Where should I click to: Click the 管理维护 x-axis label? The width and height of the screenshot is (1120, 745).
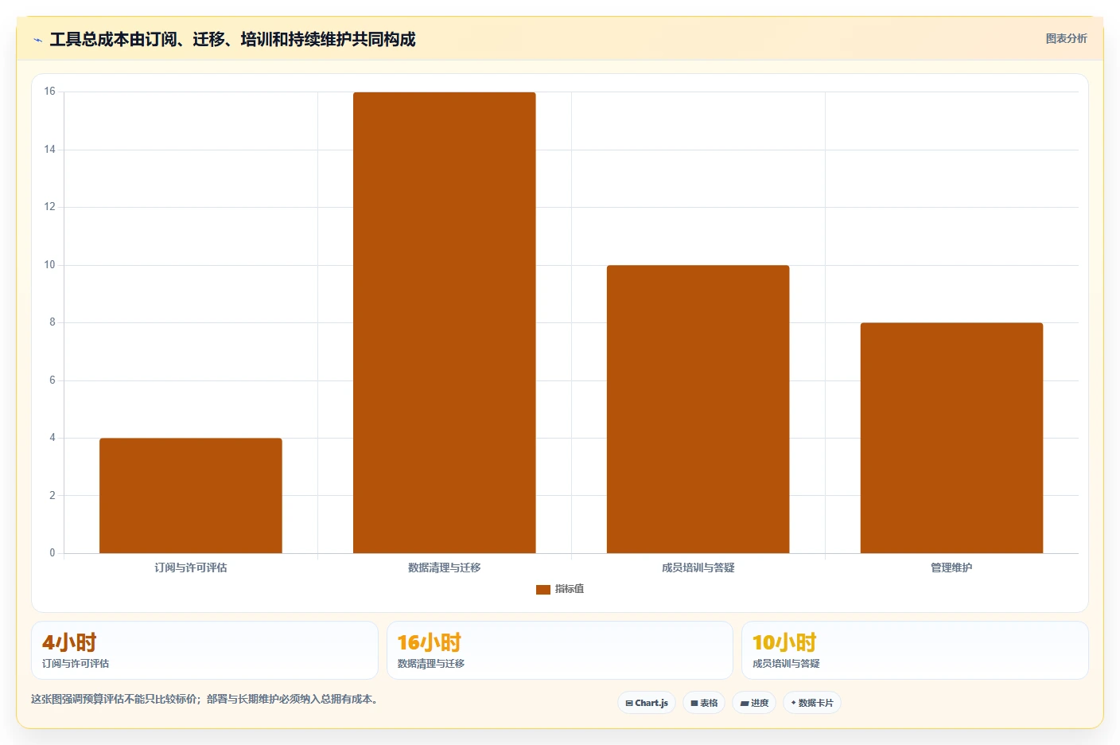951,568
